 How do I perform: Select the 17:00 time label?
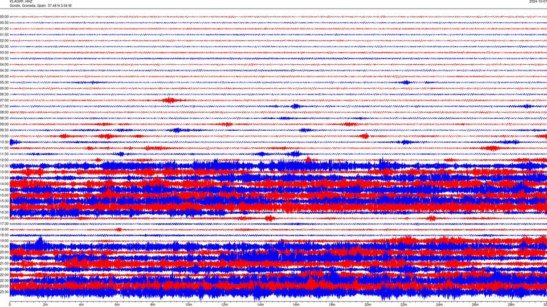click(x=4, y=218)
